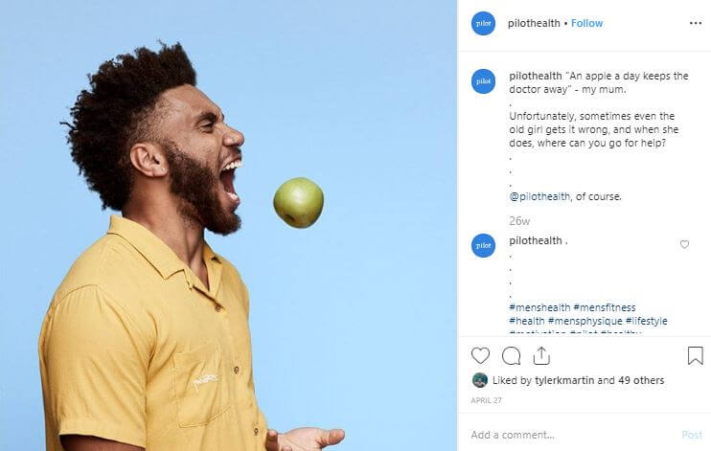
Task: Open the #mensfitness hashtag
Action: [x=605, y=307]
